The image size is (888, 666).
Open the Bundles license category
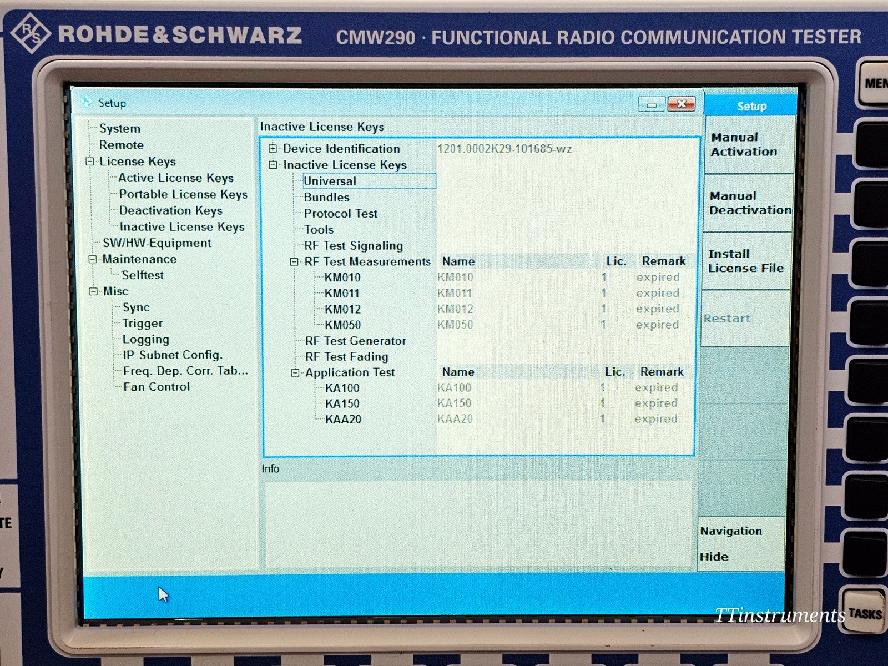(326, 197)
